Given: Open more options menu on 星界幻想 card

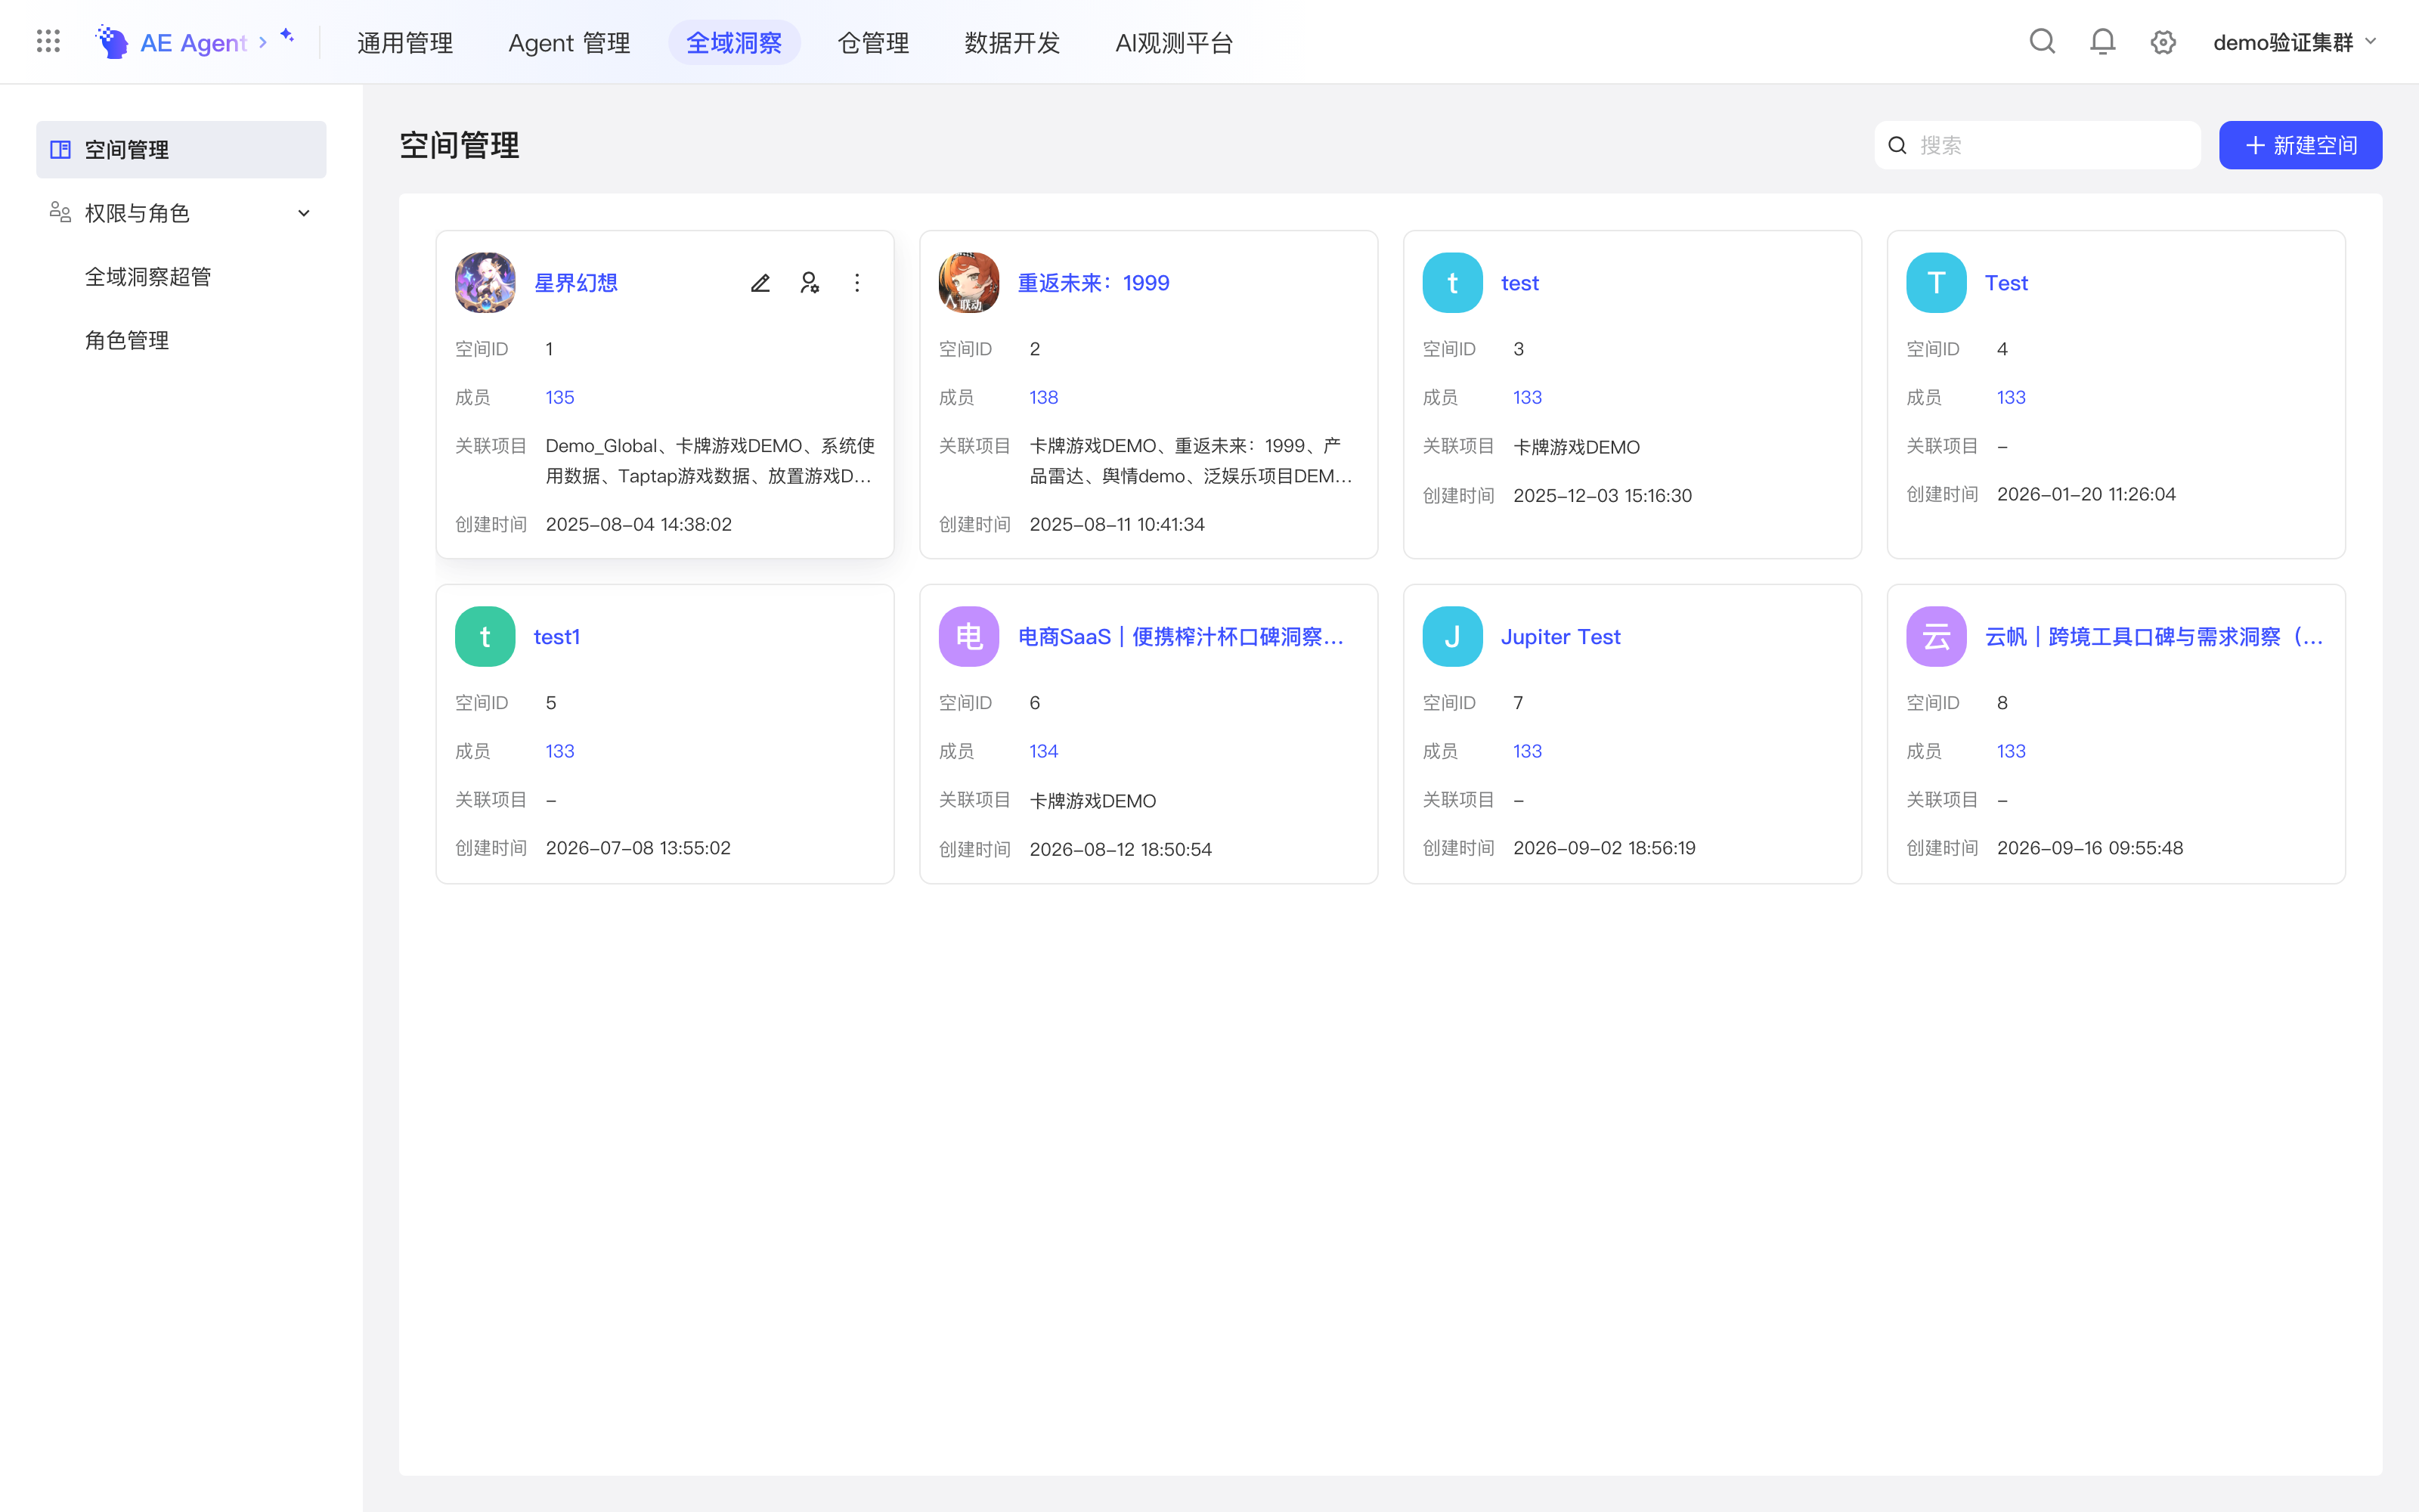Looking at the screenshot, I should (856, 283).
